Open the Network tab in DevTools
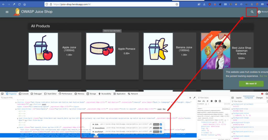The width and height of the screenshot is (268, 140). (x=133, y=94)
